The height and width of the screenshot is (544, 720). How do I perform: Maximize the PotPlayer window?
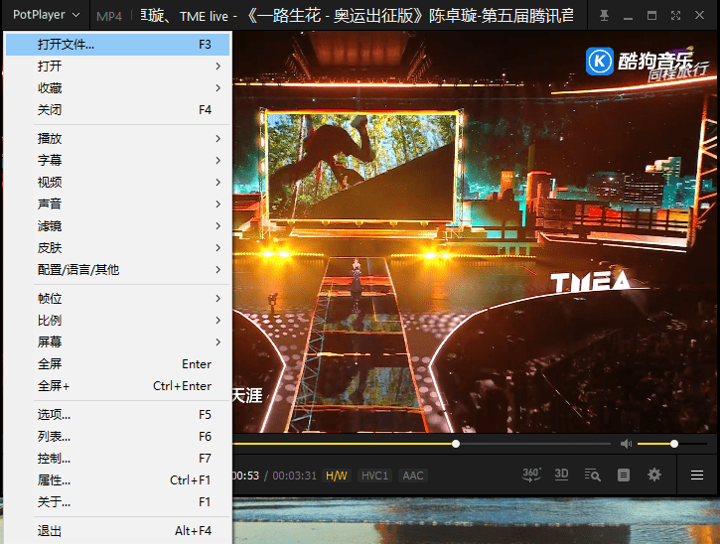[x=651, y=16]
